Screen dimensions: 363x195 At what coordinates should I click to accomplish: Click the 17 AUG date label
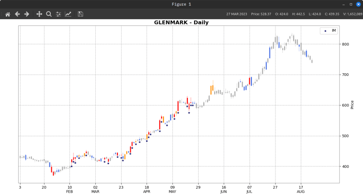301,190
